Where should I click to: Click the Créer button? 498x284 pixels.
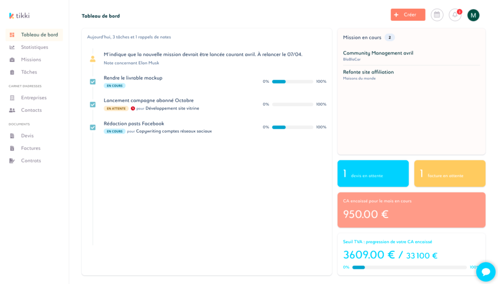tap(408, 15)
